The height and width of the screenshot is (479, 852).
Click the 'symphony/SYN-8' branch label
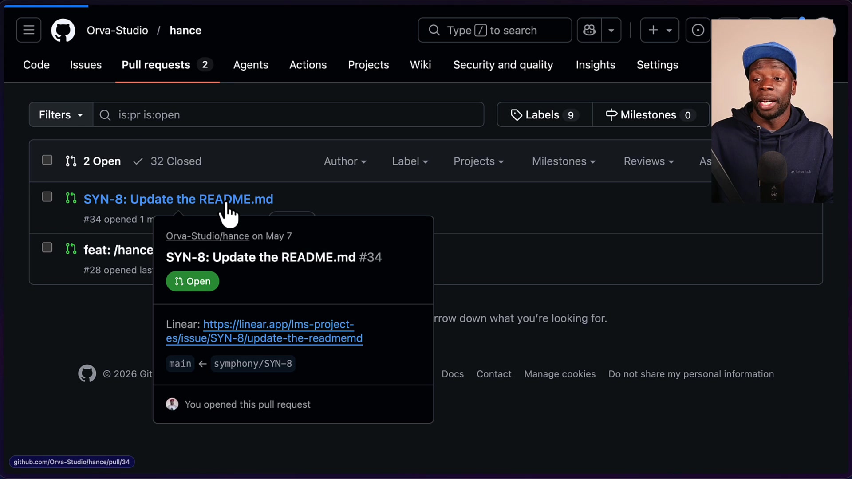click(253, 364)
